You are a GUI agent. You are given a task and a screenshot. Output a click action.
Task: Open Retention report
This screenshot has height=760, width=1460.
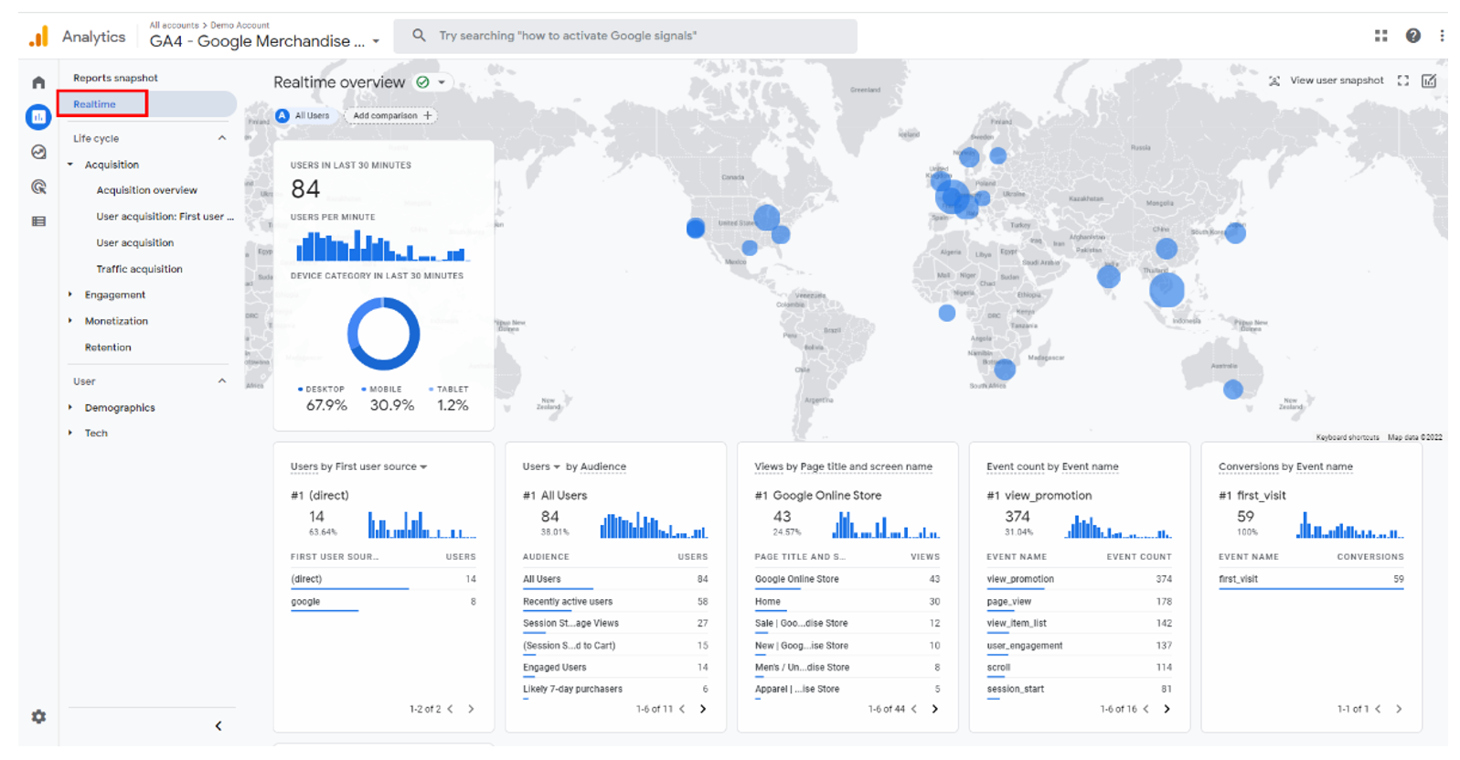coord(108,348)
